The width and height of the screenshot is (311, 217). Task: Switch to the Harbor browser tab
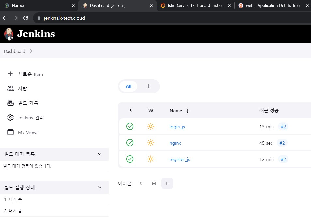pos(39,6)
